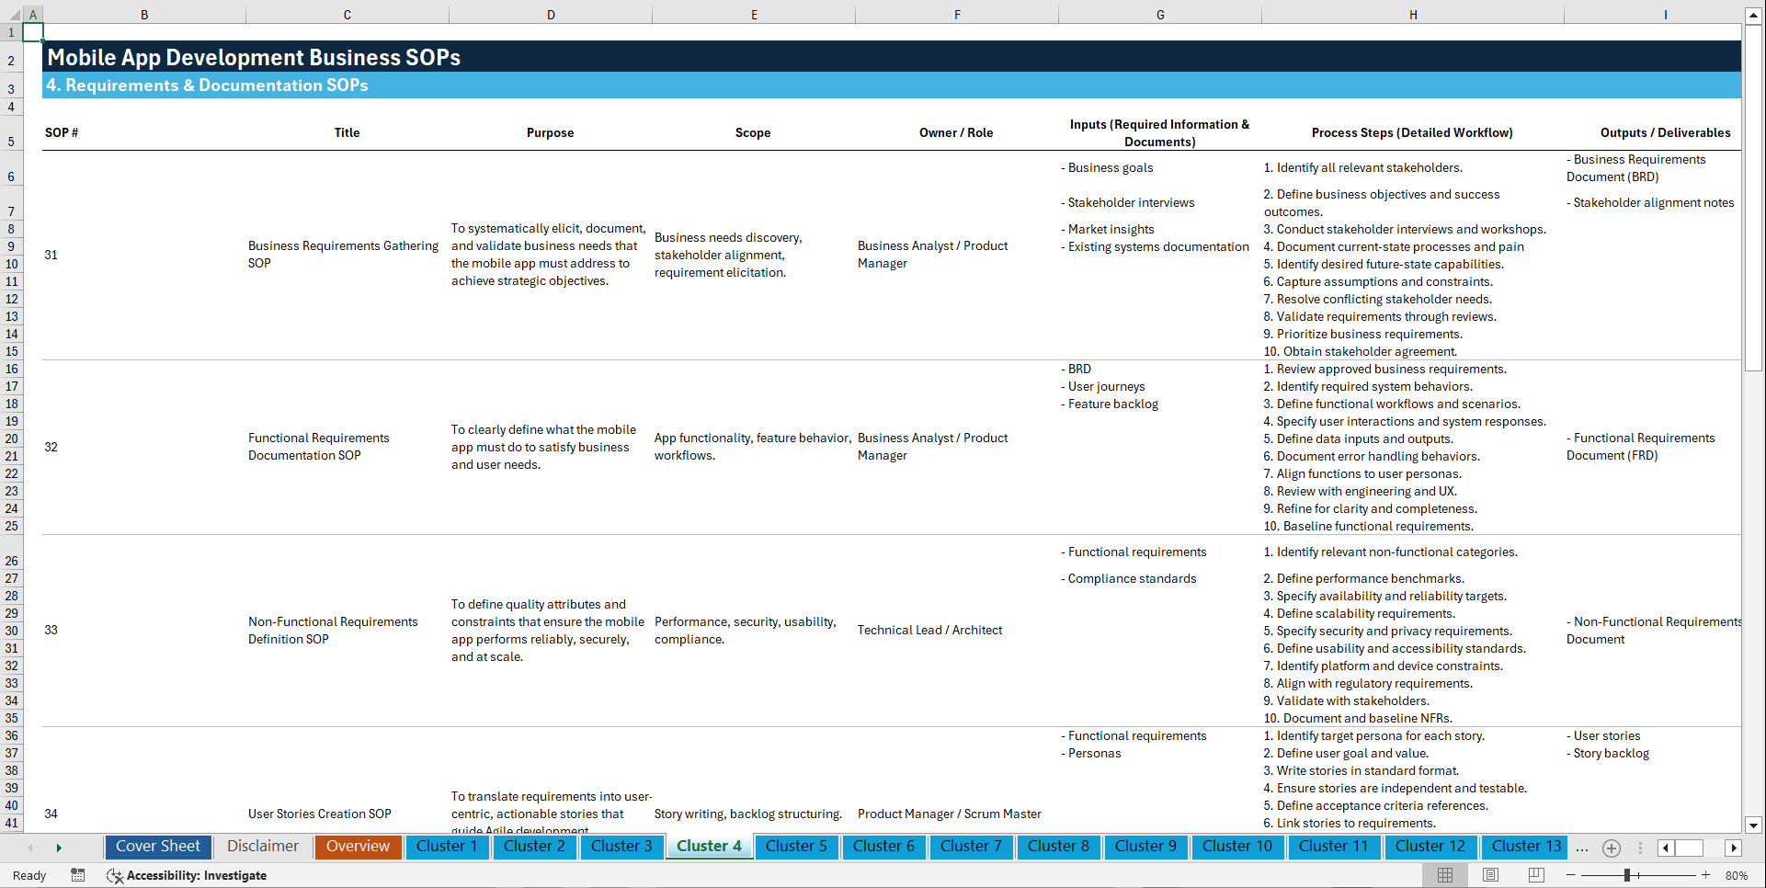Click the Zoom In plus icon

tap(1707, 875)
